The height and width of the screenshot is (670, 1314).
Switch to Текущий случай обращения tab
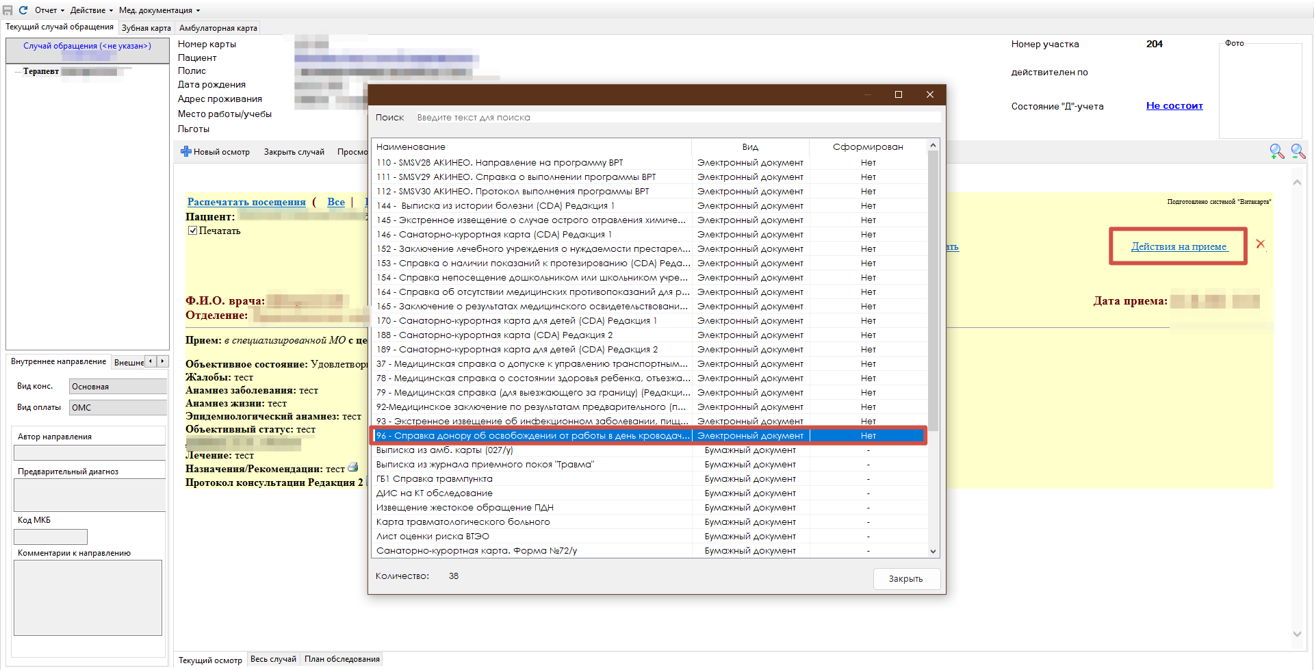tap(60, 27)
